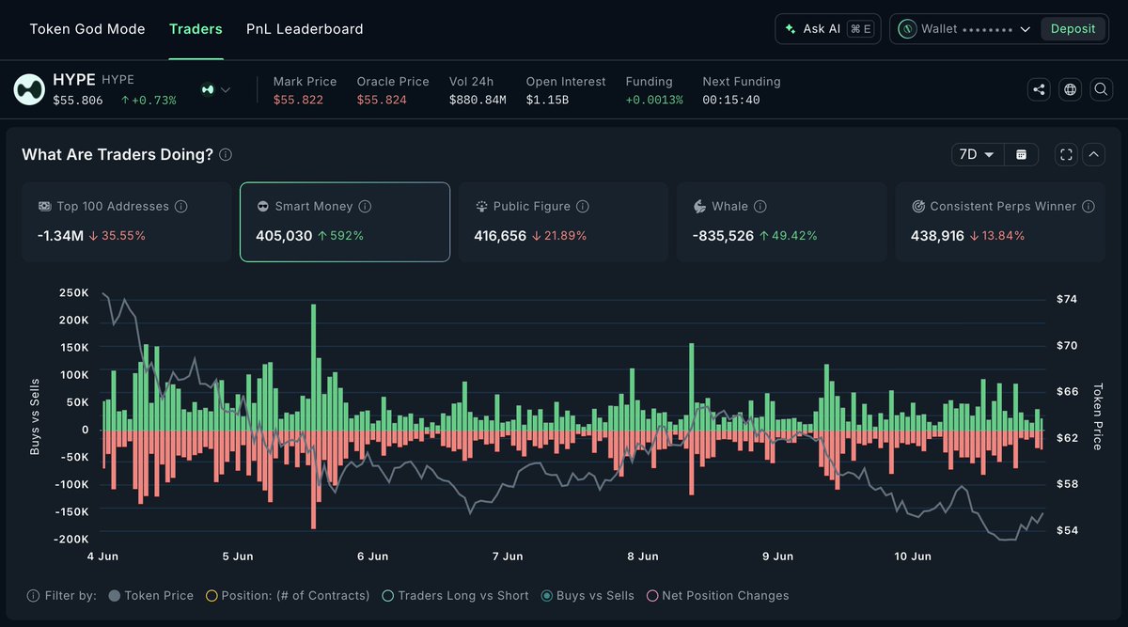This screenshot has width=1128, height=627.
Task: Select the Consistent Perps Winner card
Action: coord(1000,222)
